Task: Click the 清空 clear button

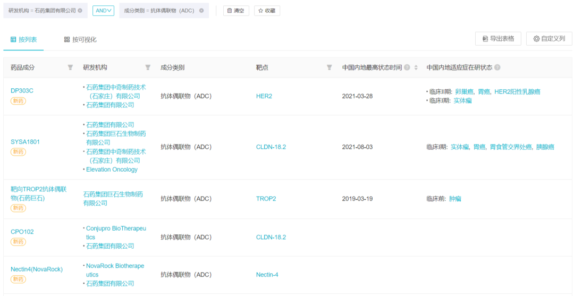Action: click(236, 11)
